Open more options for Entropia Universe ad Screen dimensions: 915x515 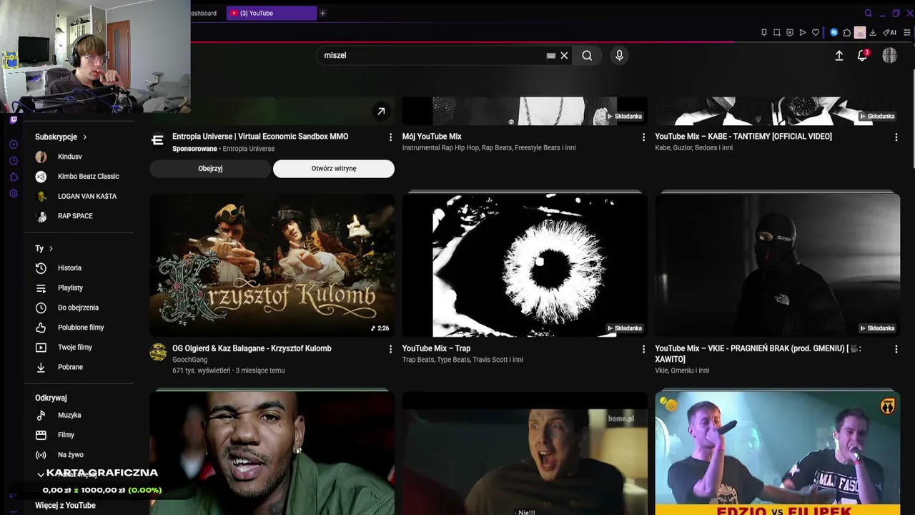390,137
